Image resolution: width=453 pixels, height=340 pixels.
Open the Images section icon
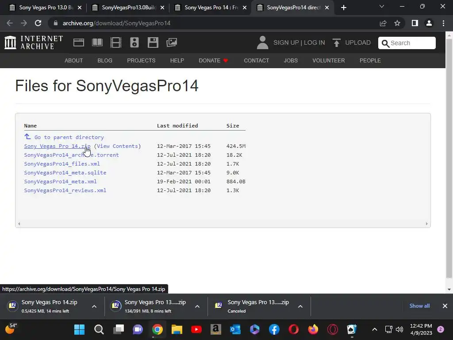(x=172, y=42)
